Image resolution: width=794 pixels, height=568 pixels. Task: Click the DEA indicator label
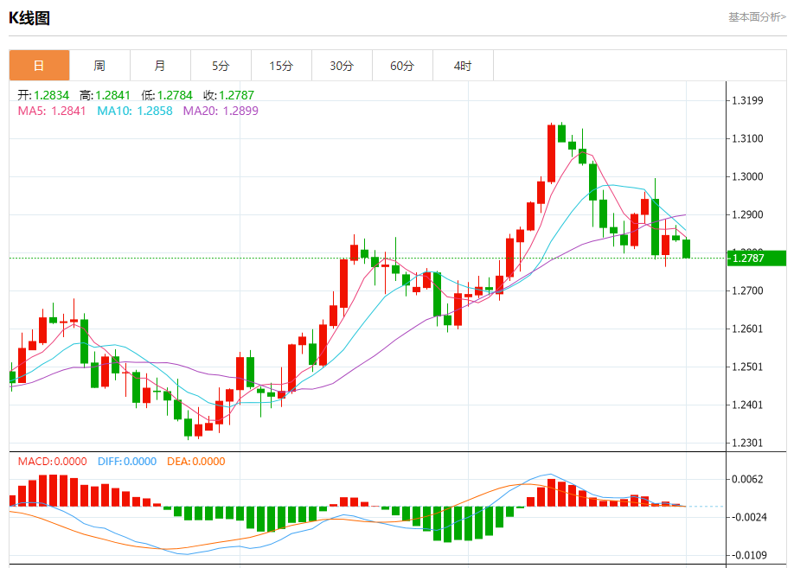[196, 462]
